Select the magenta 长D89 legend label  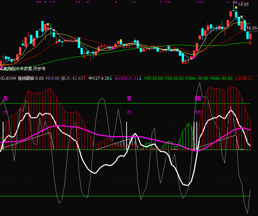126,78
